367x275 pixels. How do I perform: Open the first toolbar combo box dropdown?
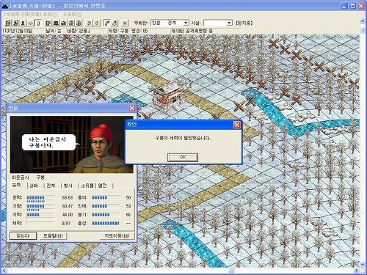pyautogui.click(x=186, y=23)
